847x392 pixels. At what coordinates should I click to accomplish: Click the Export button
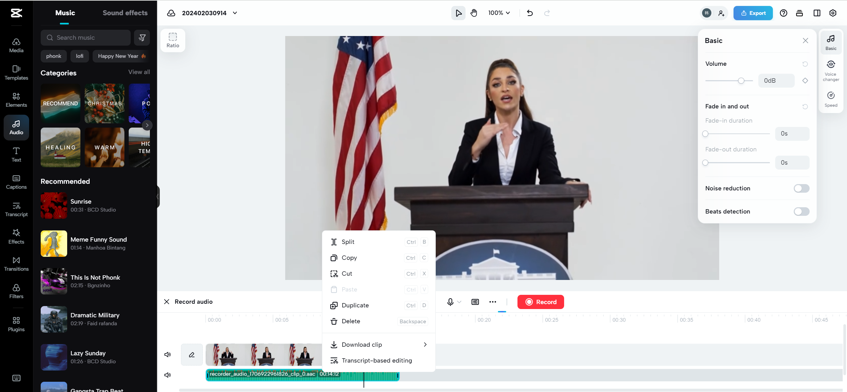tap(753, 13)
